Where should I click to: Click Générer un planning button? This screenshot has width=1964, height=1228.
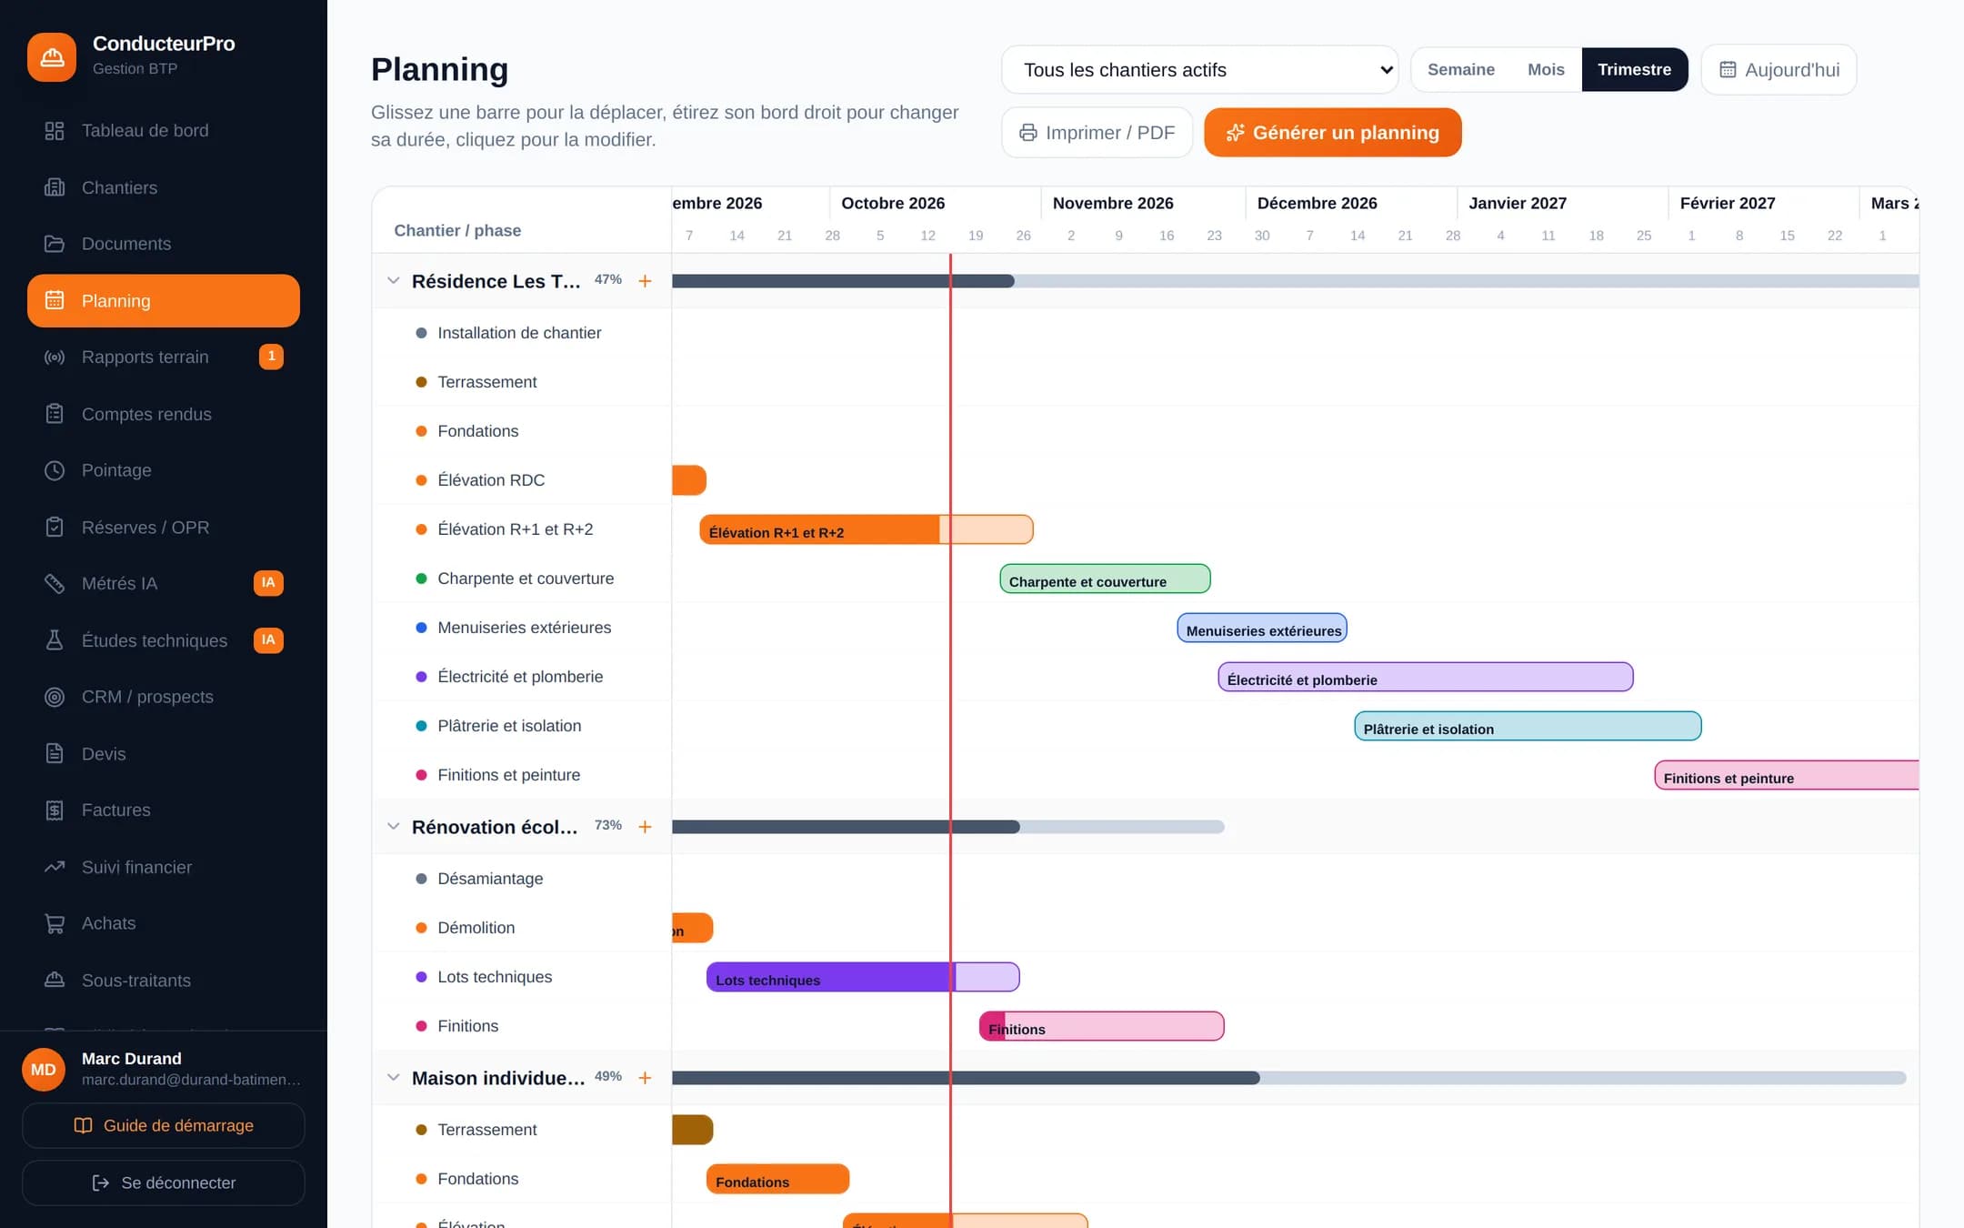tap(1333, 133)
